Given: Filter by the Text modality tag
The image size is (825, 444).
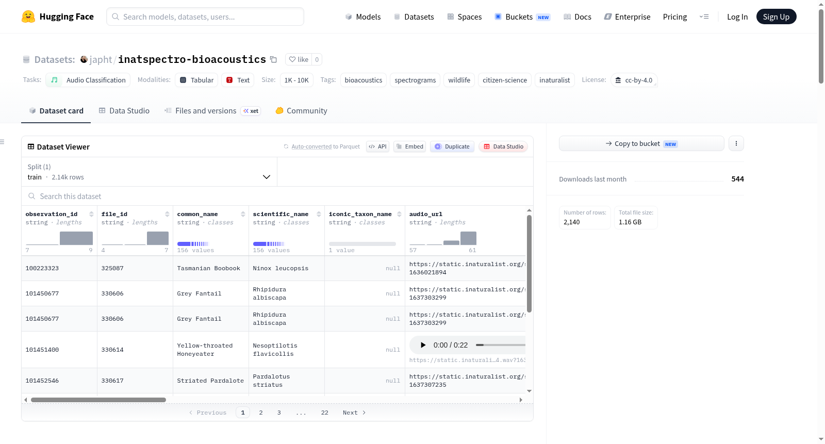Looking at the screenshot, I should coord(238,80).
